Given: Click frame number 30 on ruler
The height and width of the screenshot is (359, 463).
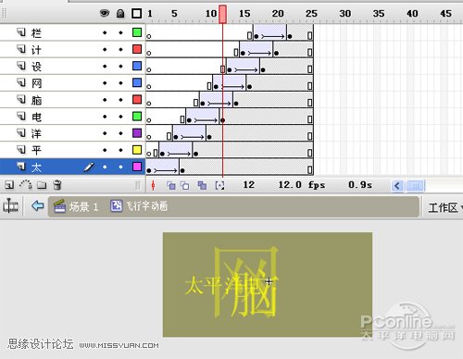Looking at the screenshot, I should click(344, 14).
